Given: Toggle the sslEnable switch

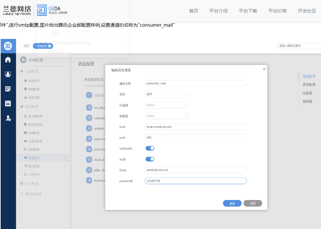Looking at the screenshot, I should click(150, 148).
